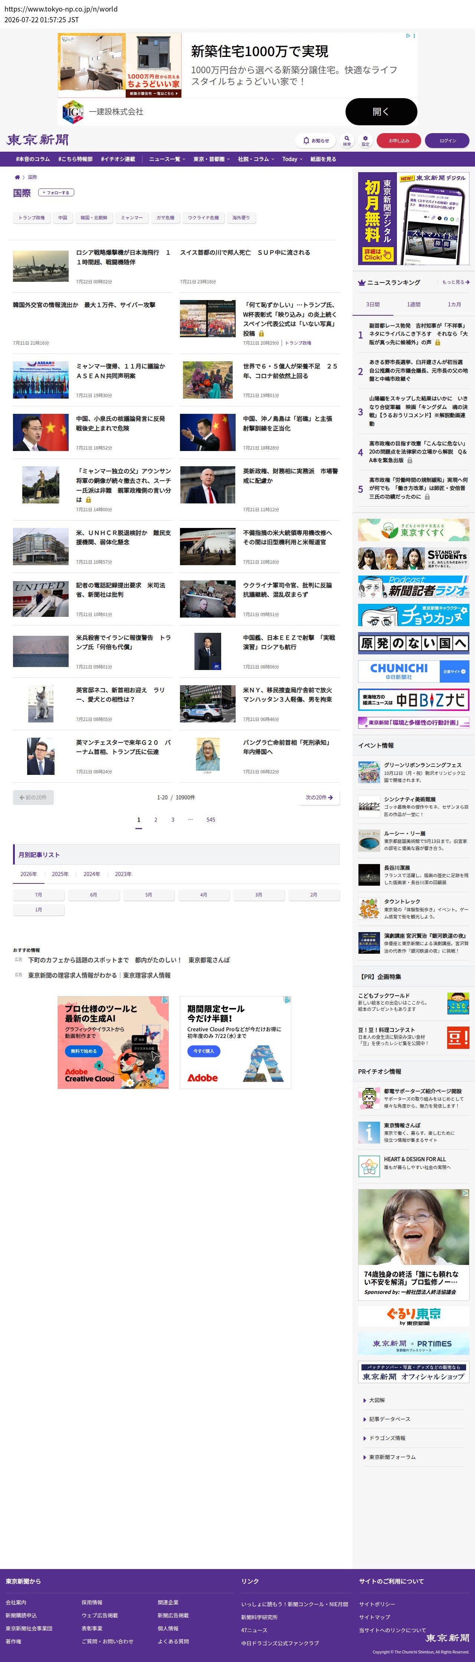Click the お申し込み subscribe button
Screen dimensions: 475x1662
click(399, 140)
